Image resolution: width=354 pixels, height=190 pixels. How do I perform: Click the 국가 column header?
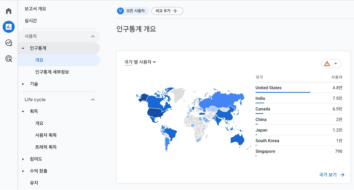[x=259, y=77]
